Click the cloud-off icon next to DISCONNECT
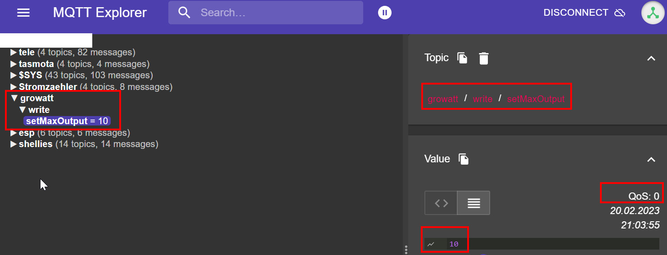The image size is (667, 255). (x=620, y=13)
